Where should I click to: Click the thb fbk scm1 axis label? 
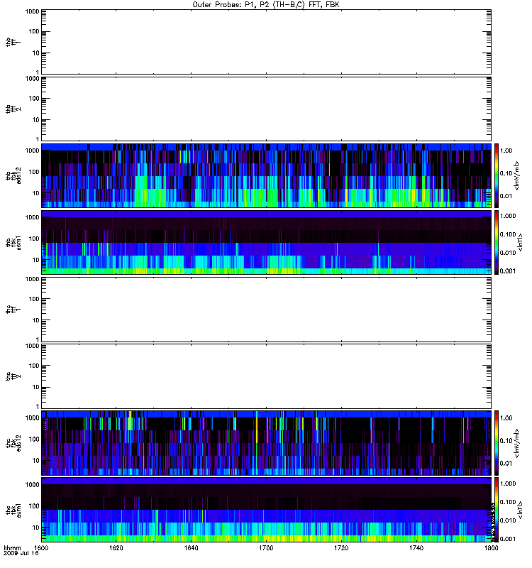pos(13,242)
